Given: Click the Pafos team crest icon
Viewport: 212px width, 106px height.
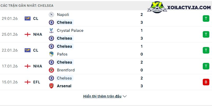Looking at the screenshot, I should (51, 54).
